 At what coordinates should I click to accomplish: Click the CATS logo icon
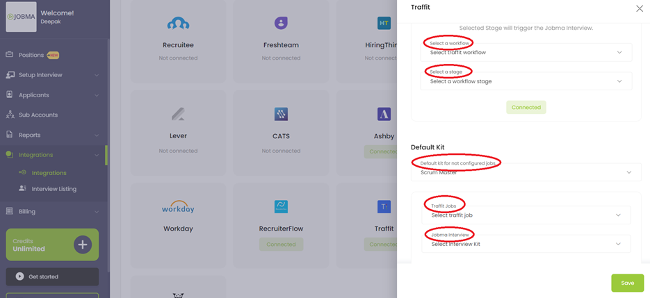coord(281,114)
